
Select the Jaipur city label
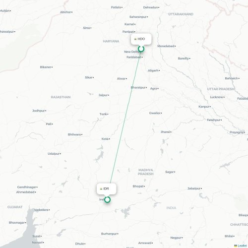(x=103, y=95)
